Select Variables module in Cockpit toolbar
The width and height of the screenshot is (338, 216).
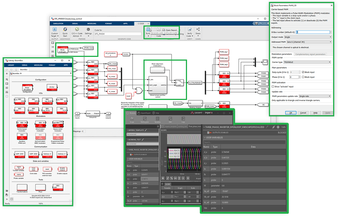158,120
